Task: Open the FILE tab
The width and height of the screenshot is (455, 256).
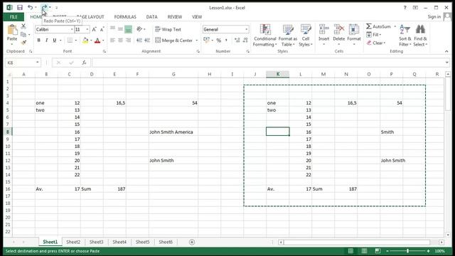Action: tap(14, 17)
